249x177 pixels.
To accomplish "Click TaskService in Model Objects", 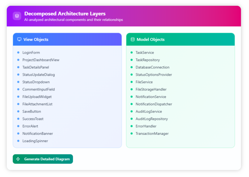I will point(145,53).
